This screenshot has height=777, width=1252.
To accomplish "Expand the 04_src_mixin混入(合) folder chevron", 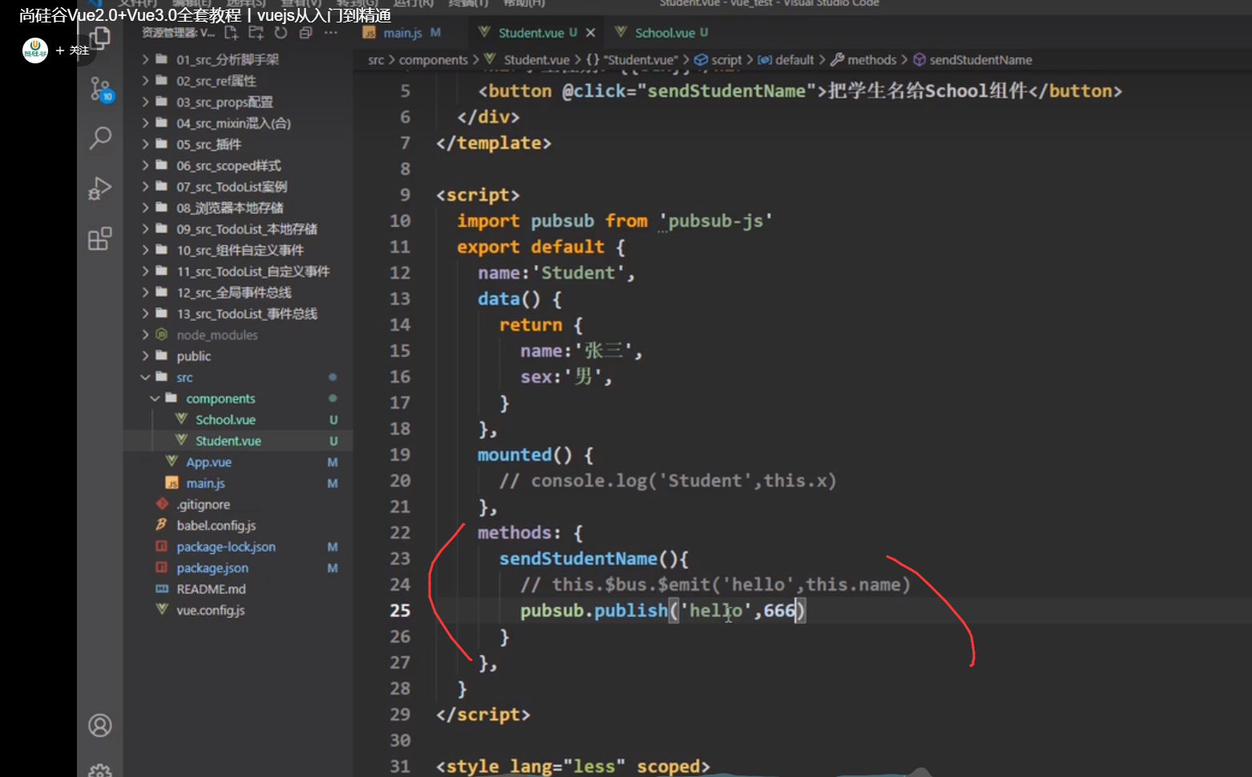I will 145,123.
